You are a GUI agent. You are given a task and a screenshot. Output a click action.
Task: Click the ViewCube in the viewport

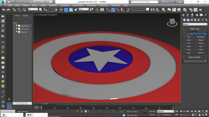pyautogui.click(x=172, y=22)
